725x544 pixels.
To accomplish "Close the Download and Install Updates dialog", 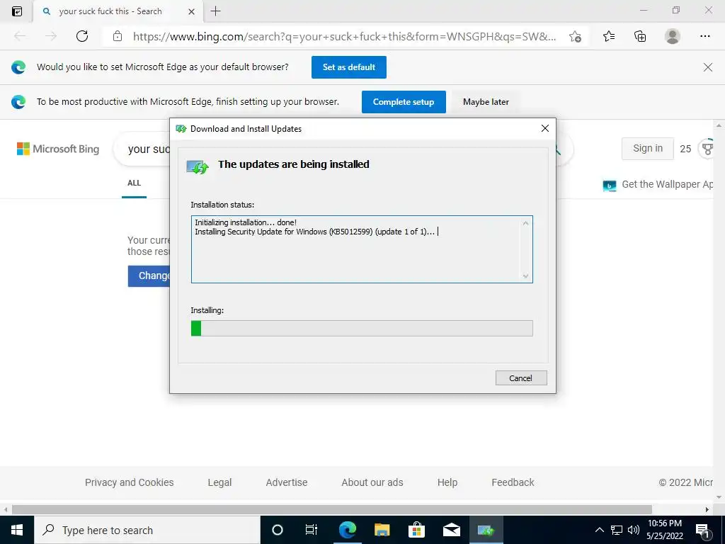I will [x=544, y=128].
